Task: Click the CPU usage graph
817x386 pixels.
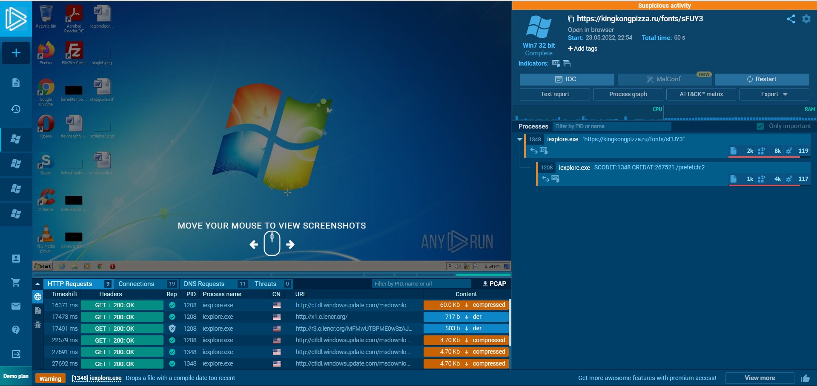Action: pyautogui.click(x=588, y=113)
